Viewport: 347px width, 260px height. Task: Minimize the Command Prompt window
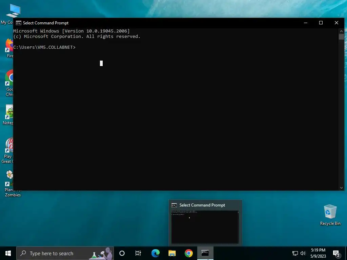pos(306,23)
